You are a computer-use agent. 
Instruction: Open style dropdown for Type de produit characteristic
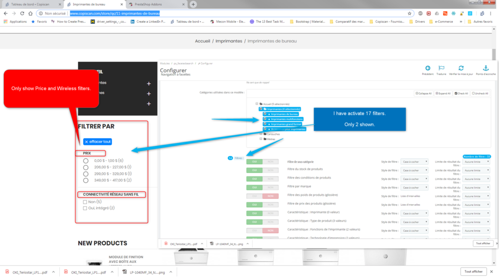414,222
